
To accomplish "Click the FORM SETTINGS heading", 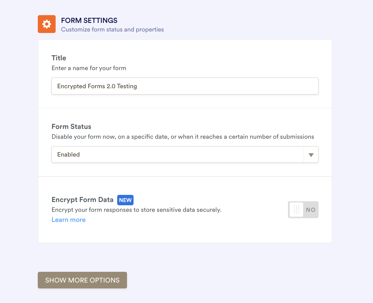I will [x=89, y=20].
